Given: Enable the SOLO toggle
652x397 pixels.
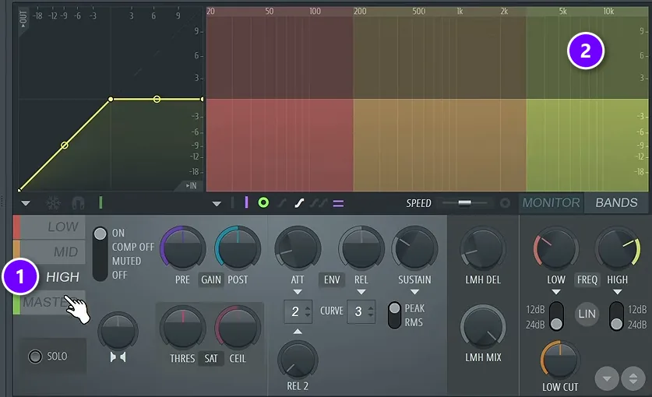Looking at the screenshot, I should [x=35, y=357].
